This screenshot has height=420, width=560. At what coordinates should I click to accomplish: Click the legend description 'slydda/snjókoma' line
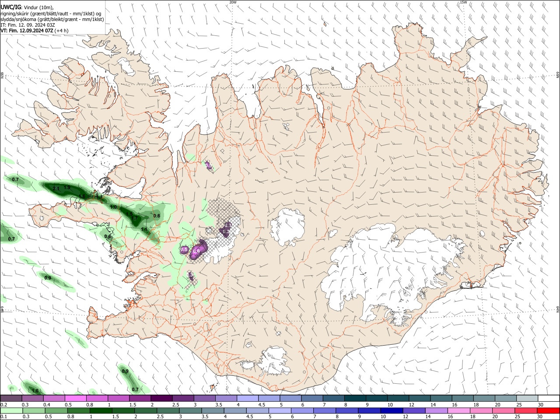pyautogui.click(x=52, y=19)
